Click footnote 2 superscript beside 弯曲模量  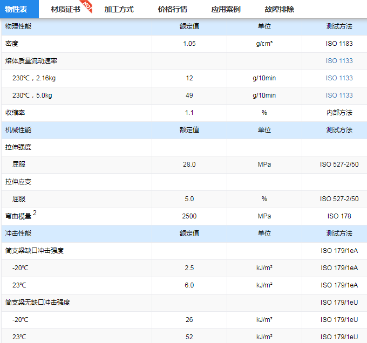tap(35, 213)
